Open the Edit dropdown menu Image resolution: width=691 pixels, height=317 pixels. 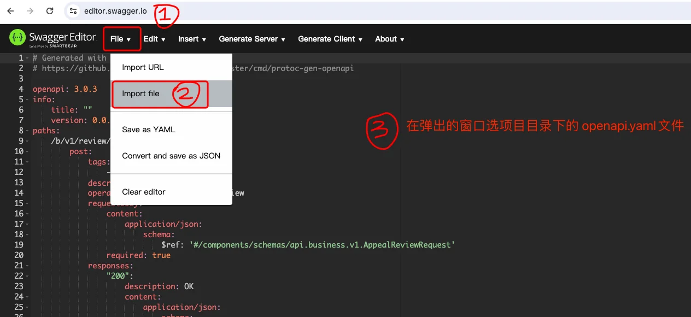154,39
